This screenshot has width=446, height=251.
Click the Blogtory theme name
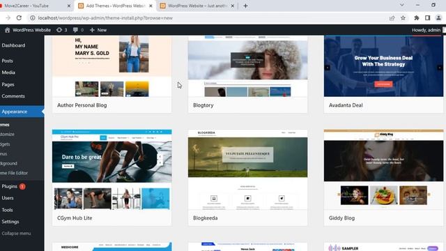[x=203, y=105]
